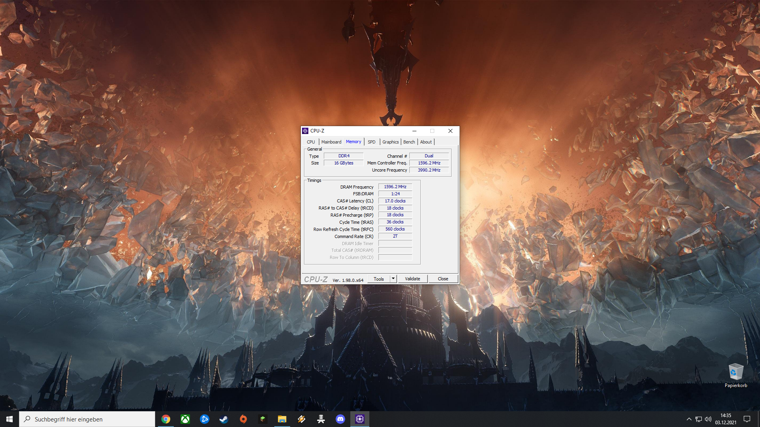Expand the Tools dropdown arrow

click(393, 279)
